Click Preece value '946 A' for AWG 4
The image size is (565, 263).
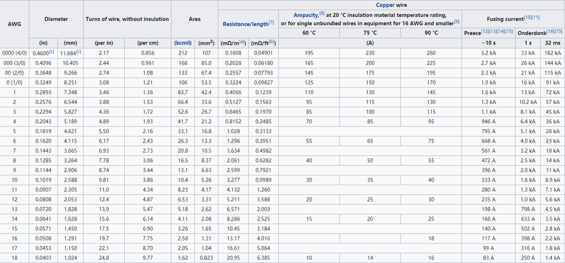(x=488, y=121)
